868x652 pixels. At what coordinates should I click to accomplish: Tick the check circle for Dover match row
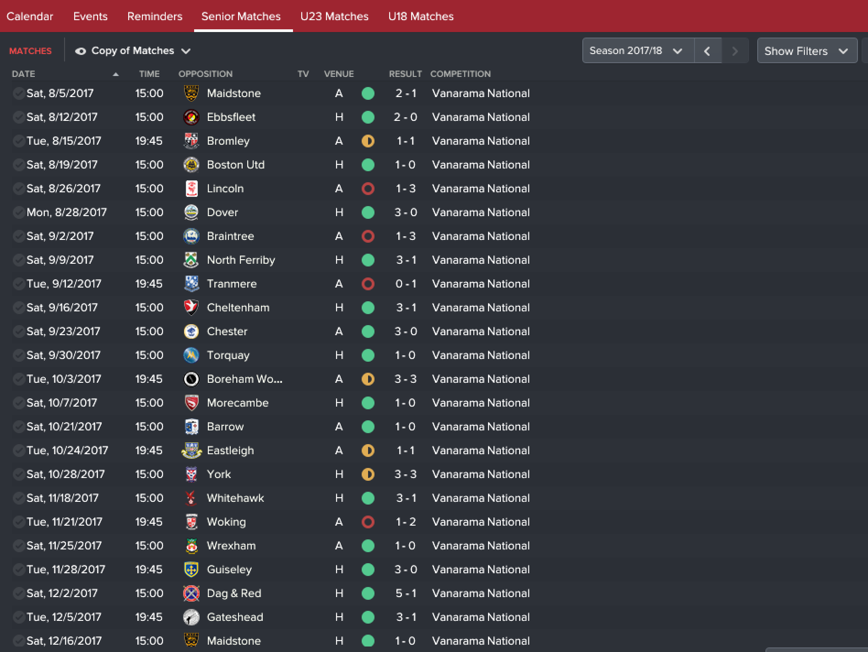(x=19, y=212)
